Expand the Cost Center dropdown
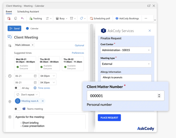This screenshot has width=176, height=138. [126, 50]
